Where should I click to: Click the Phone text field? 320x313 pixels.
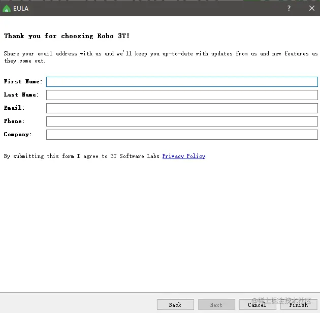point(182,121)
